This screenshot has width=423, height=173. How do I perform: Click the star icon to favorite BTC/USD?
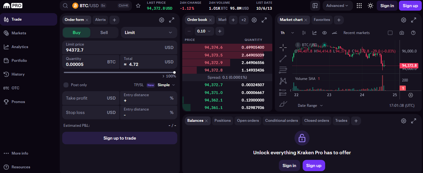[138, 6]
